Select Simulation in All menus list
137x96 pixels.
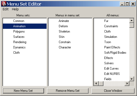[x=112, y=37]
